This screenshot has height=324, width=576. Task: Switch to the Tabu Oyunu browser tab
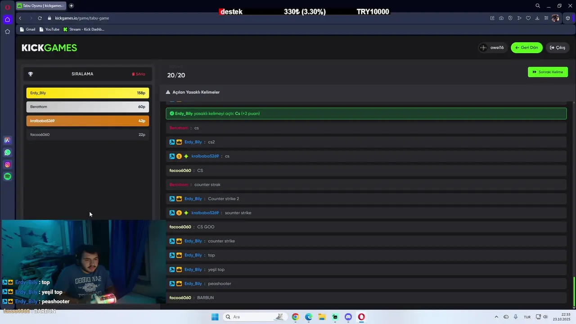41,6
